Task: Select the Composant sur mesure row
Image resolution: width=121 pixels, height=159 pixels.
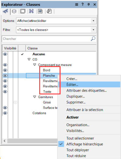Action: [55, 65]
